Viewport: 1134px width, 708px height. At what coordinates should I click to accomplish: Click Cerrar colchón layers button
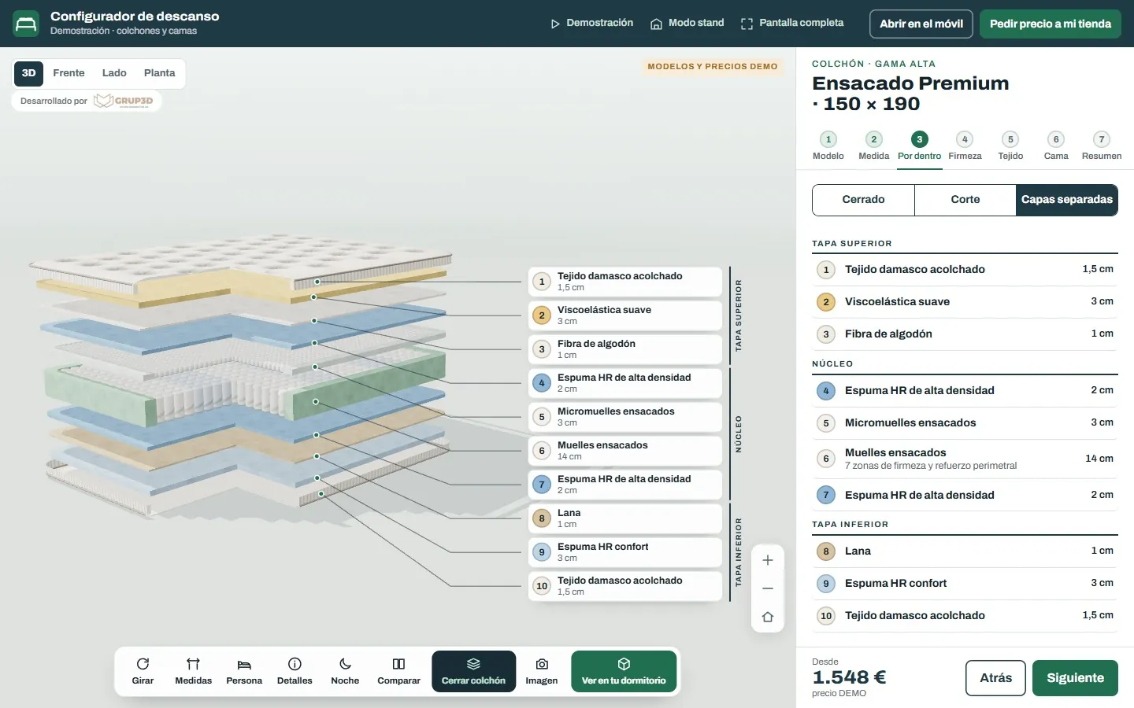pyautogui.click(x=473, y=671)
